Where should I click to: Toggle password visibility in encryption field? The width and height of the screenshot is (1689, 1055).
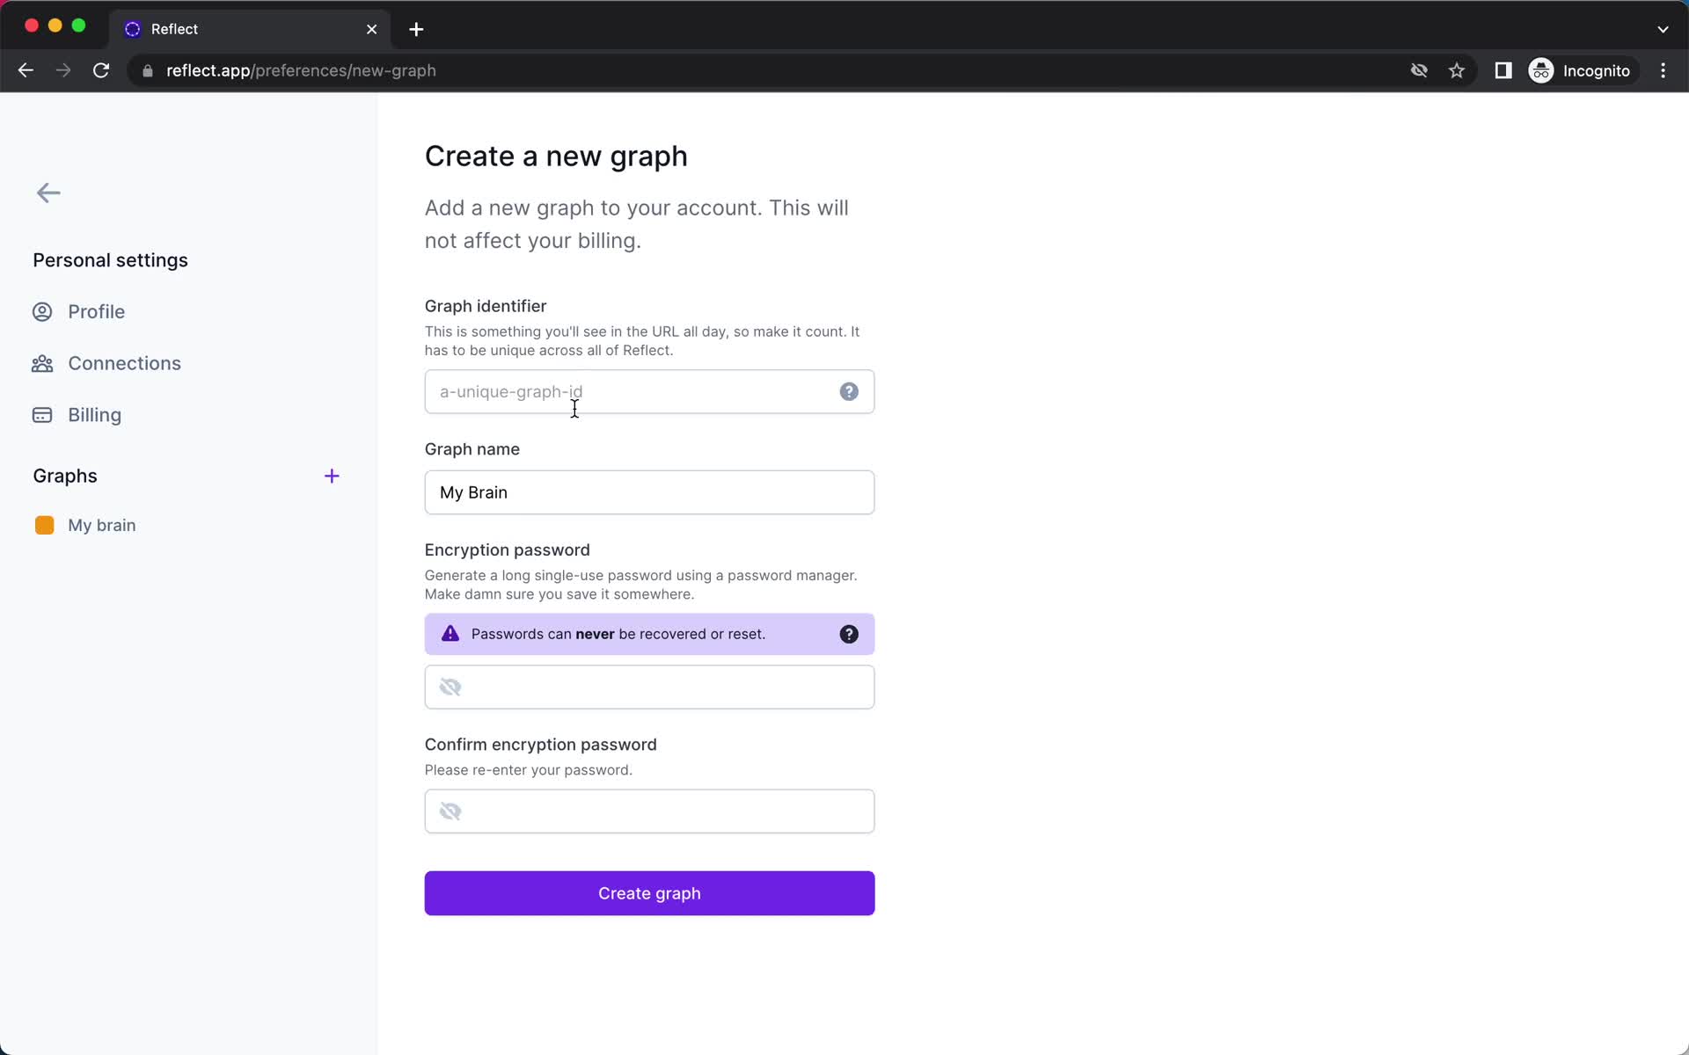[x=450, y=687]
